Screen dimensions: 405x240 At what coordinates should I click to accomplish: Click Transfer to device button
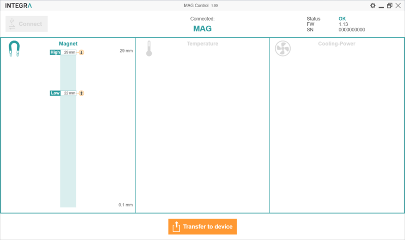tap(202, 226)
